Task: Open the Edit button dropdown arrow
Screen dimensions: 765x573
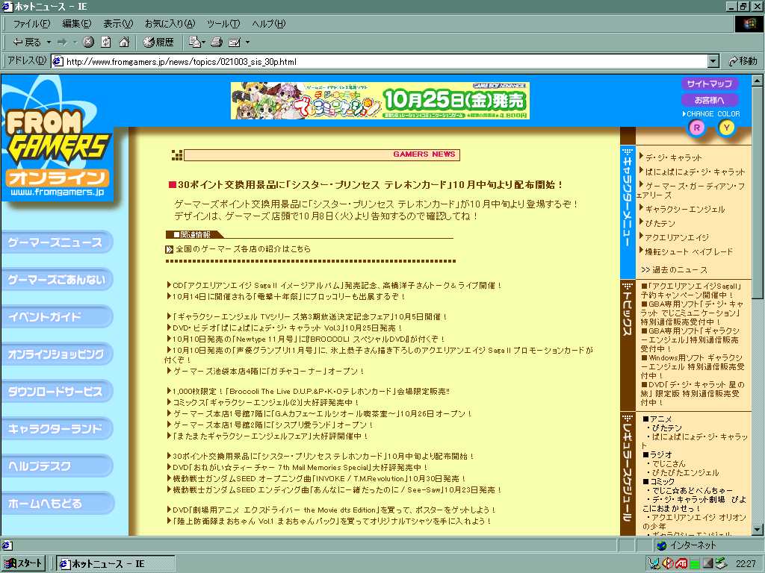Action: (x=247, y=43)
